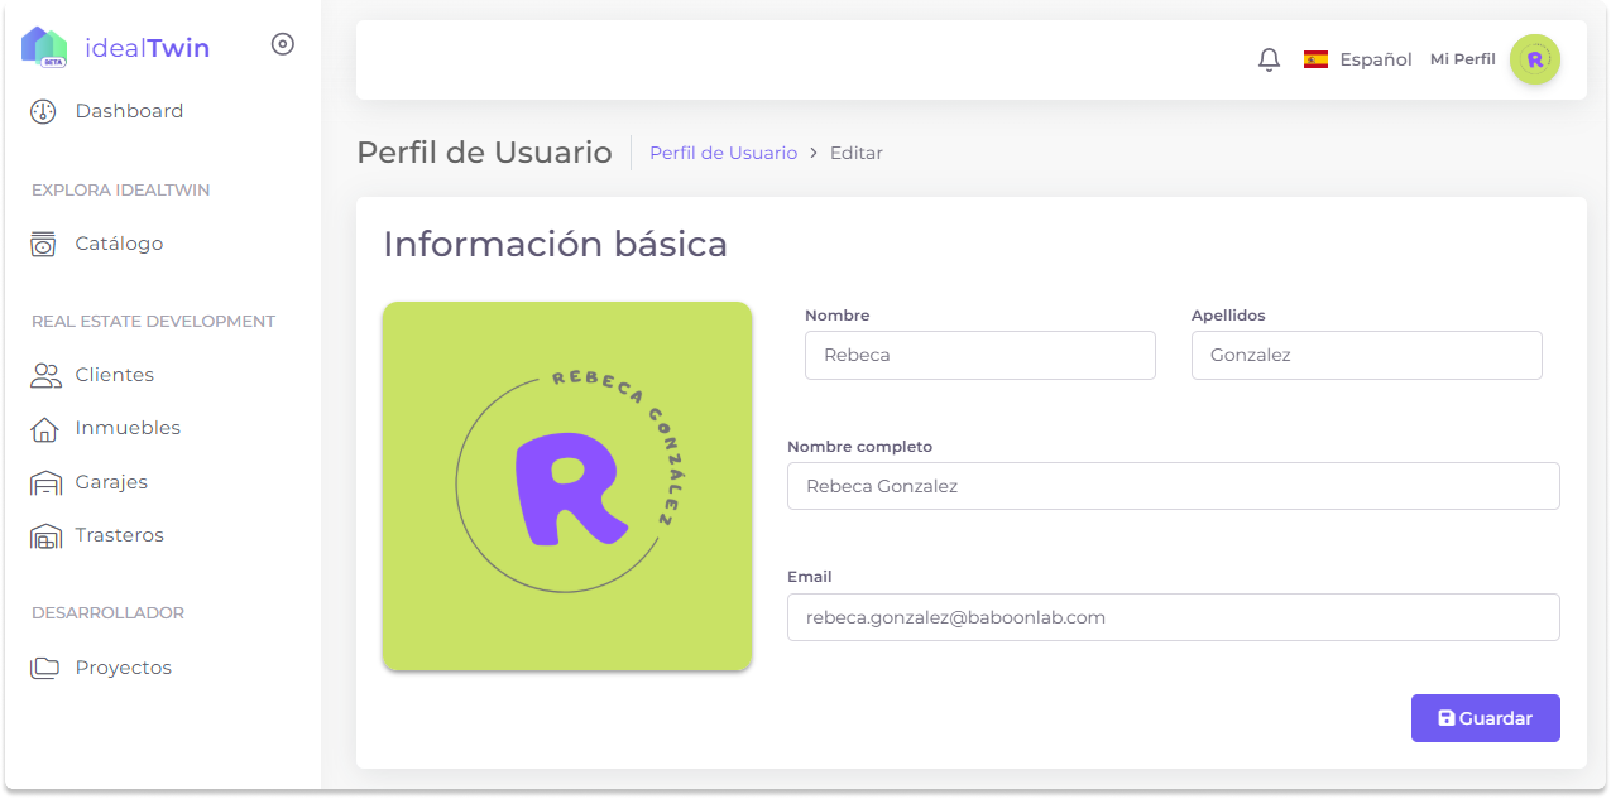Collapse the sidebar with the circle toggle
Image resolution: width=1611 pixels, height=799 pixels.
[x=283, y=45]
